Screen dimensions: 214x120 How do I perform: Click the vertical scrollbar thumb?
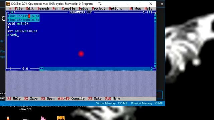(155, 20)
